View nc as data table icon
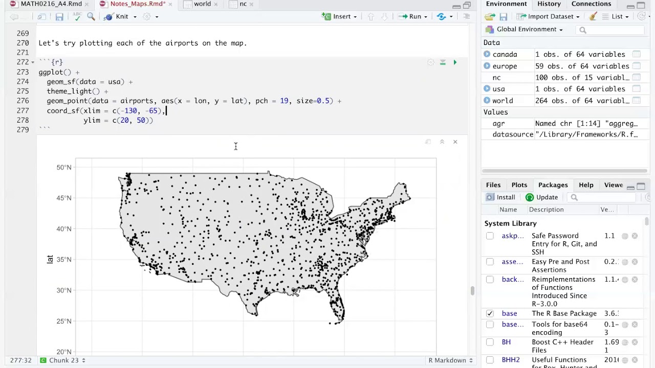 636,78
